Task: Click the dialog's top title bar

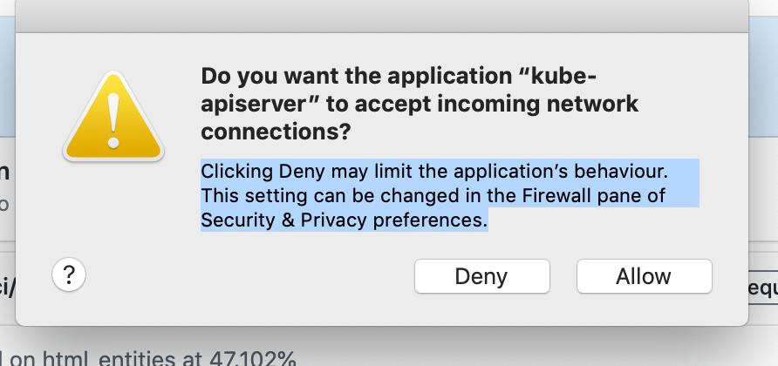Action: pyautogui.click(x=383, y=16)
